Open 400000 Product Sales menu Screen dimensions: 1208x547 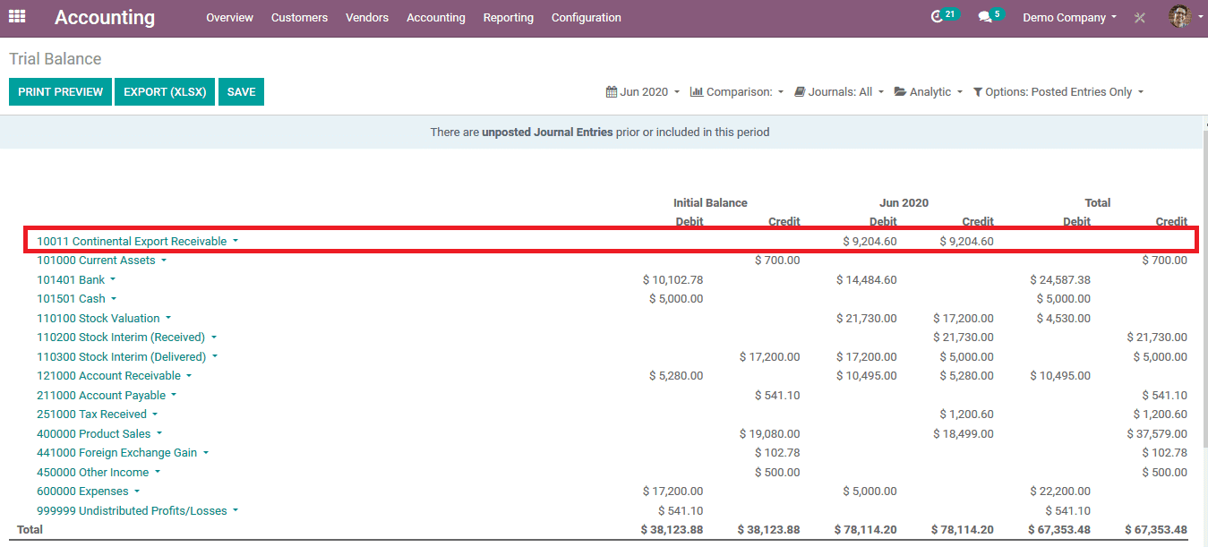coord(99,434)
